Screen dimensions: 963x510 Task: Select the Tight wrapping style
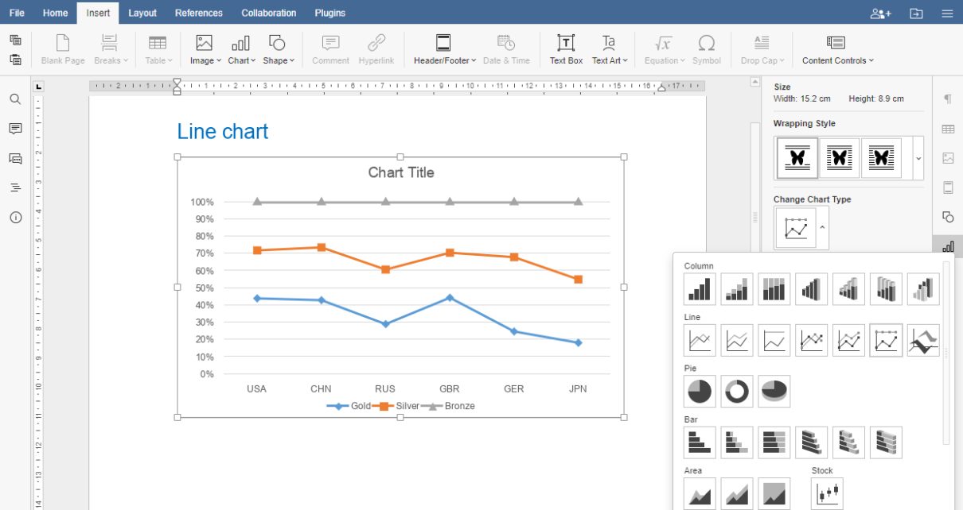(881, 158)
